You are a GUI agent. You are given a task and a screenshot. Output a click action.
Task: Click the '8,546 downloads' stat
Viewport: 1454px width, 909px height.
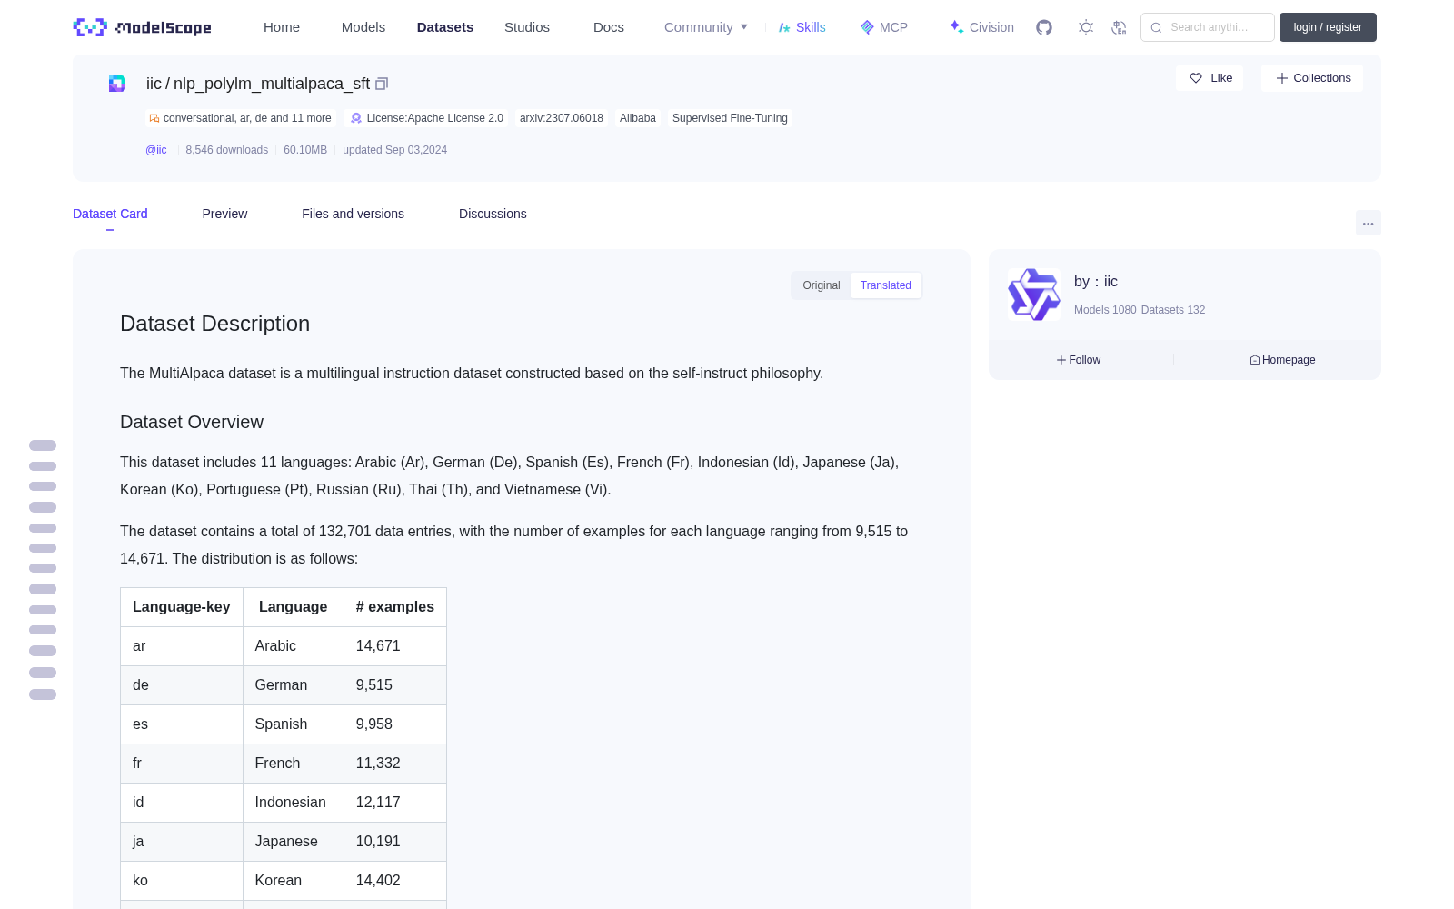pyautogui.click(x=226, y=150)
